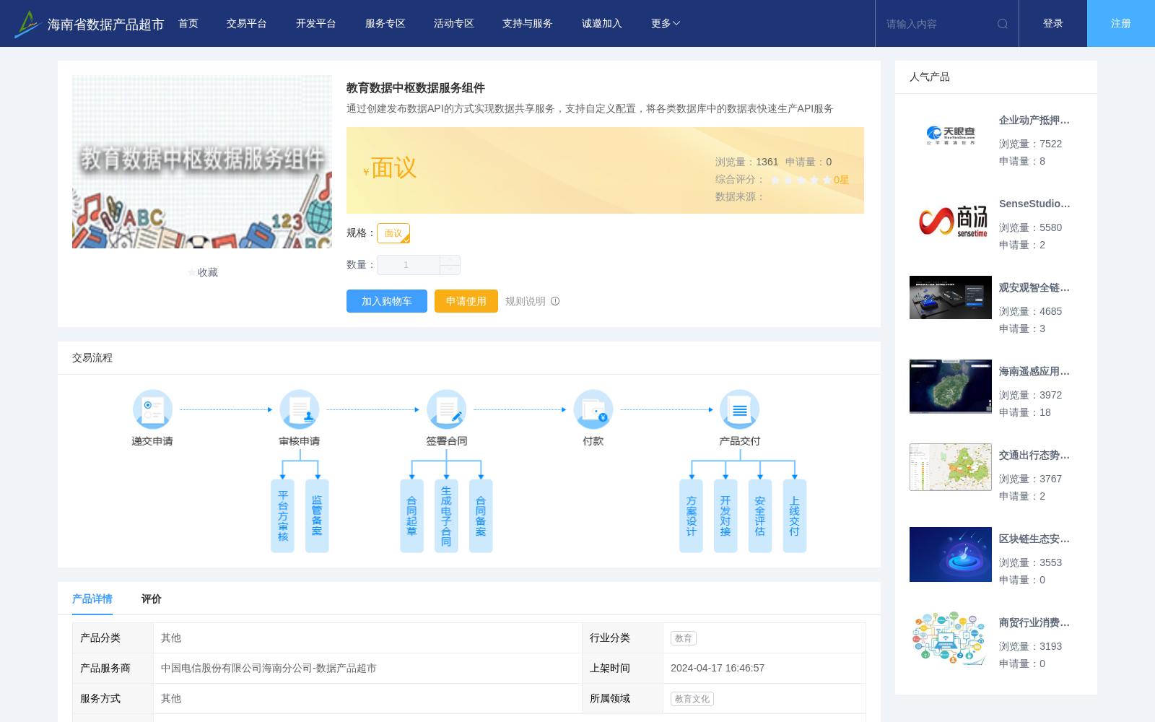Click the 审核申请 flow step icon
The width and height of the screenshot is (1155, 722).
coord(300,409)
